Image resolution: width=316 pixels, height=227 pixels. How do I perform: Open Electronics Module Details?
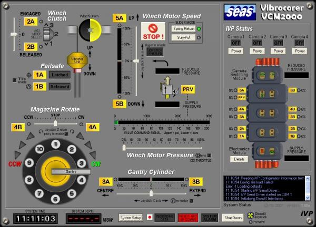point(239,159)
